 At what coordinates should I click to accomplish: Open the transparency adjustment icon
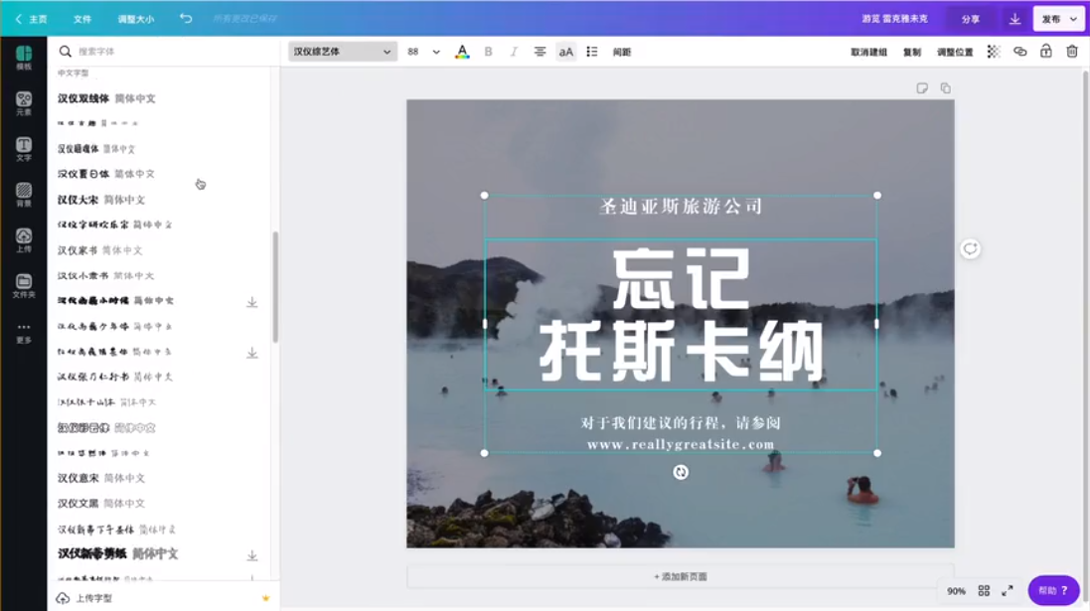(991, 51)
